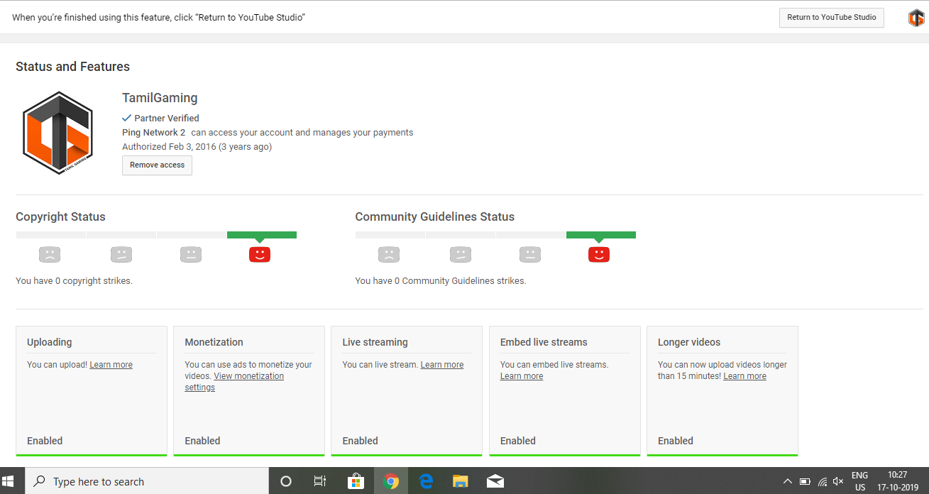Click 'You have 0 copyright strikes.' text

[74, 281]
